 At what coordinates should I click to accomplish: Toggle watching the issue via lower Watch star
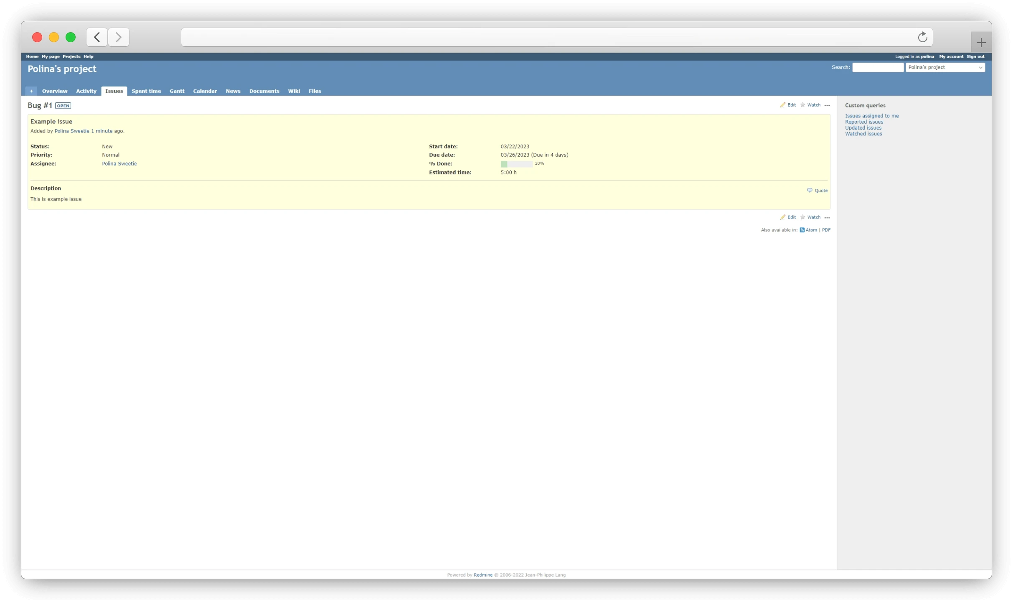[803, 217]
